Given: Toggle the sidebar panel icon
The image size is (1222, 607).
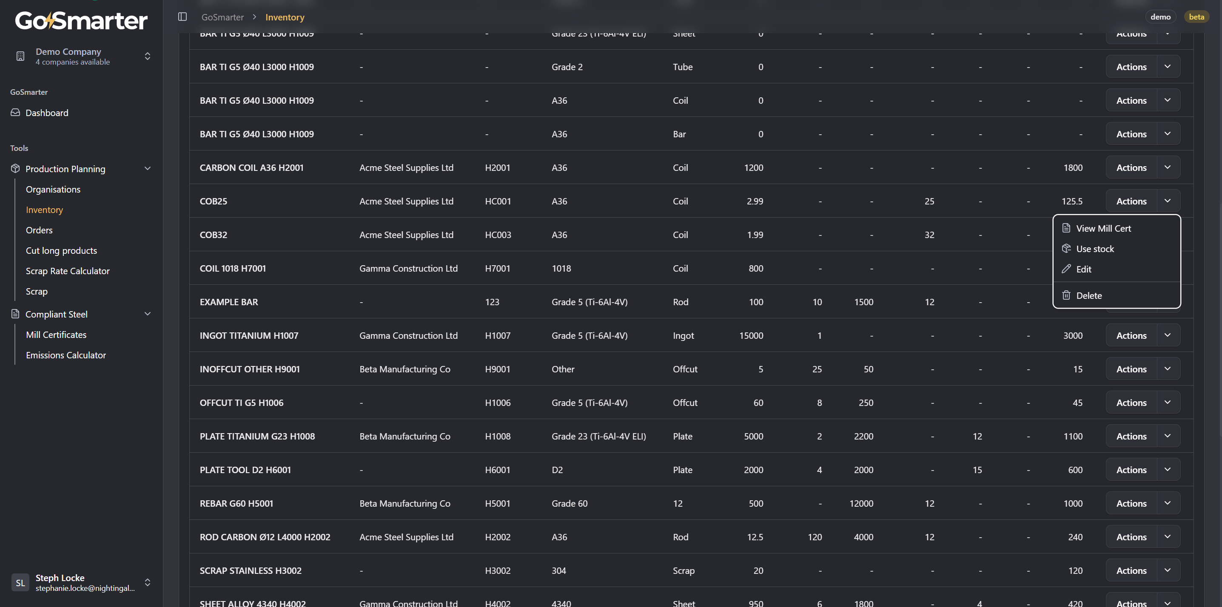Looking at the screenshot, I should tap(182, 17).
